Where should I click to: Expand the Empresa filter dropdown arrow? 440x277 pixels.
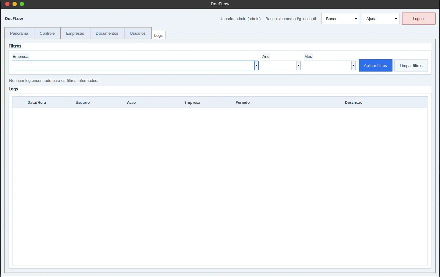click(x=256, y=65)
